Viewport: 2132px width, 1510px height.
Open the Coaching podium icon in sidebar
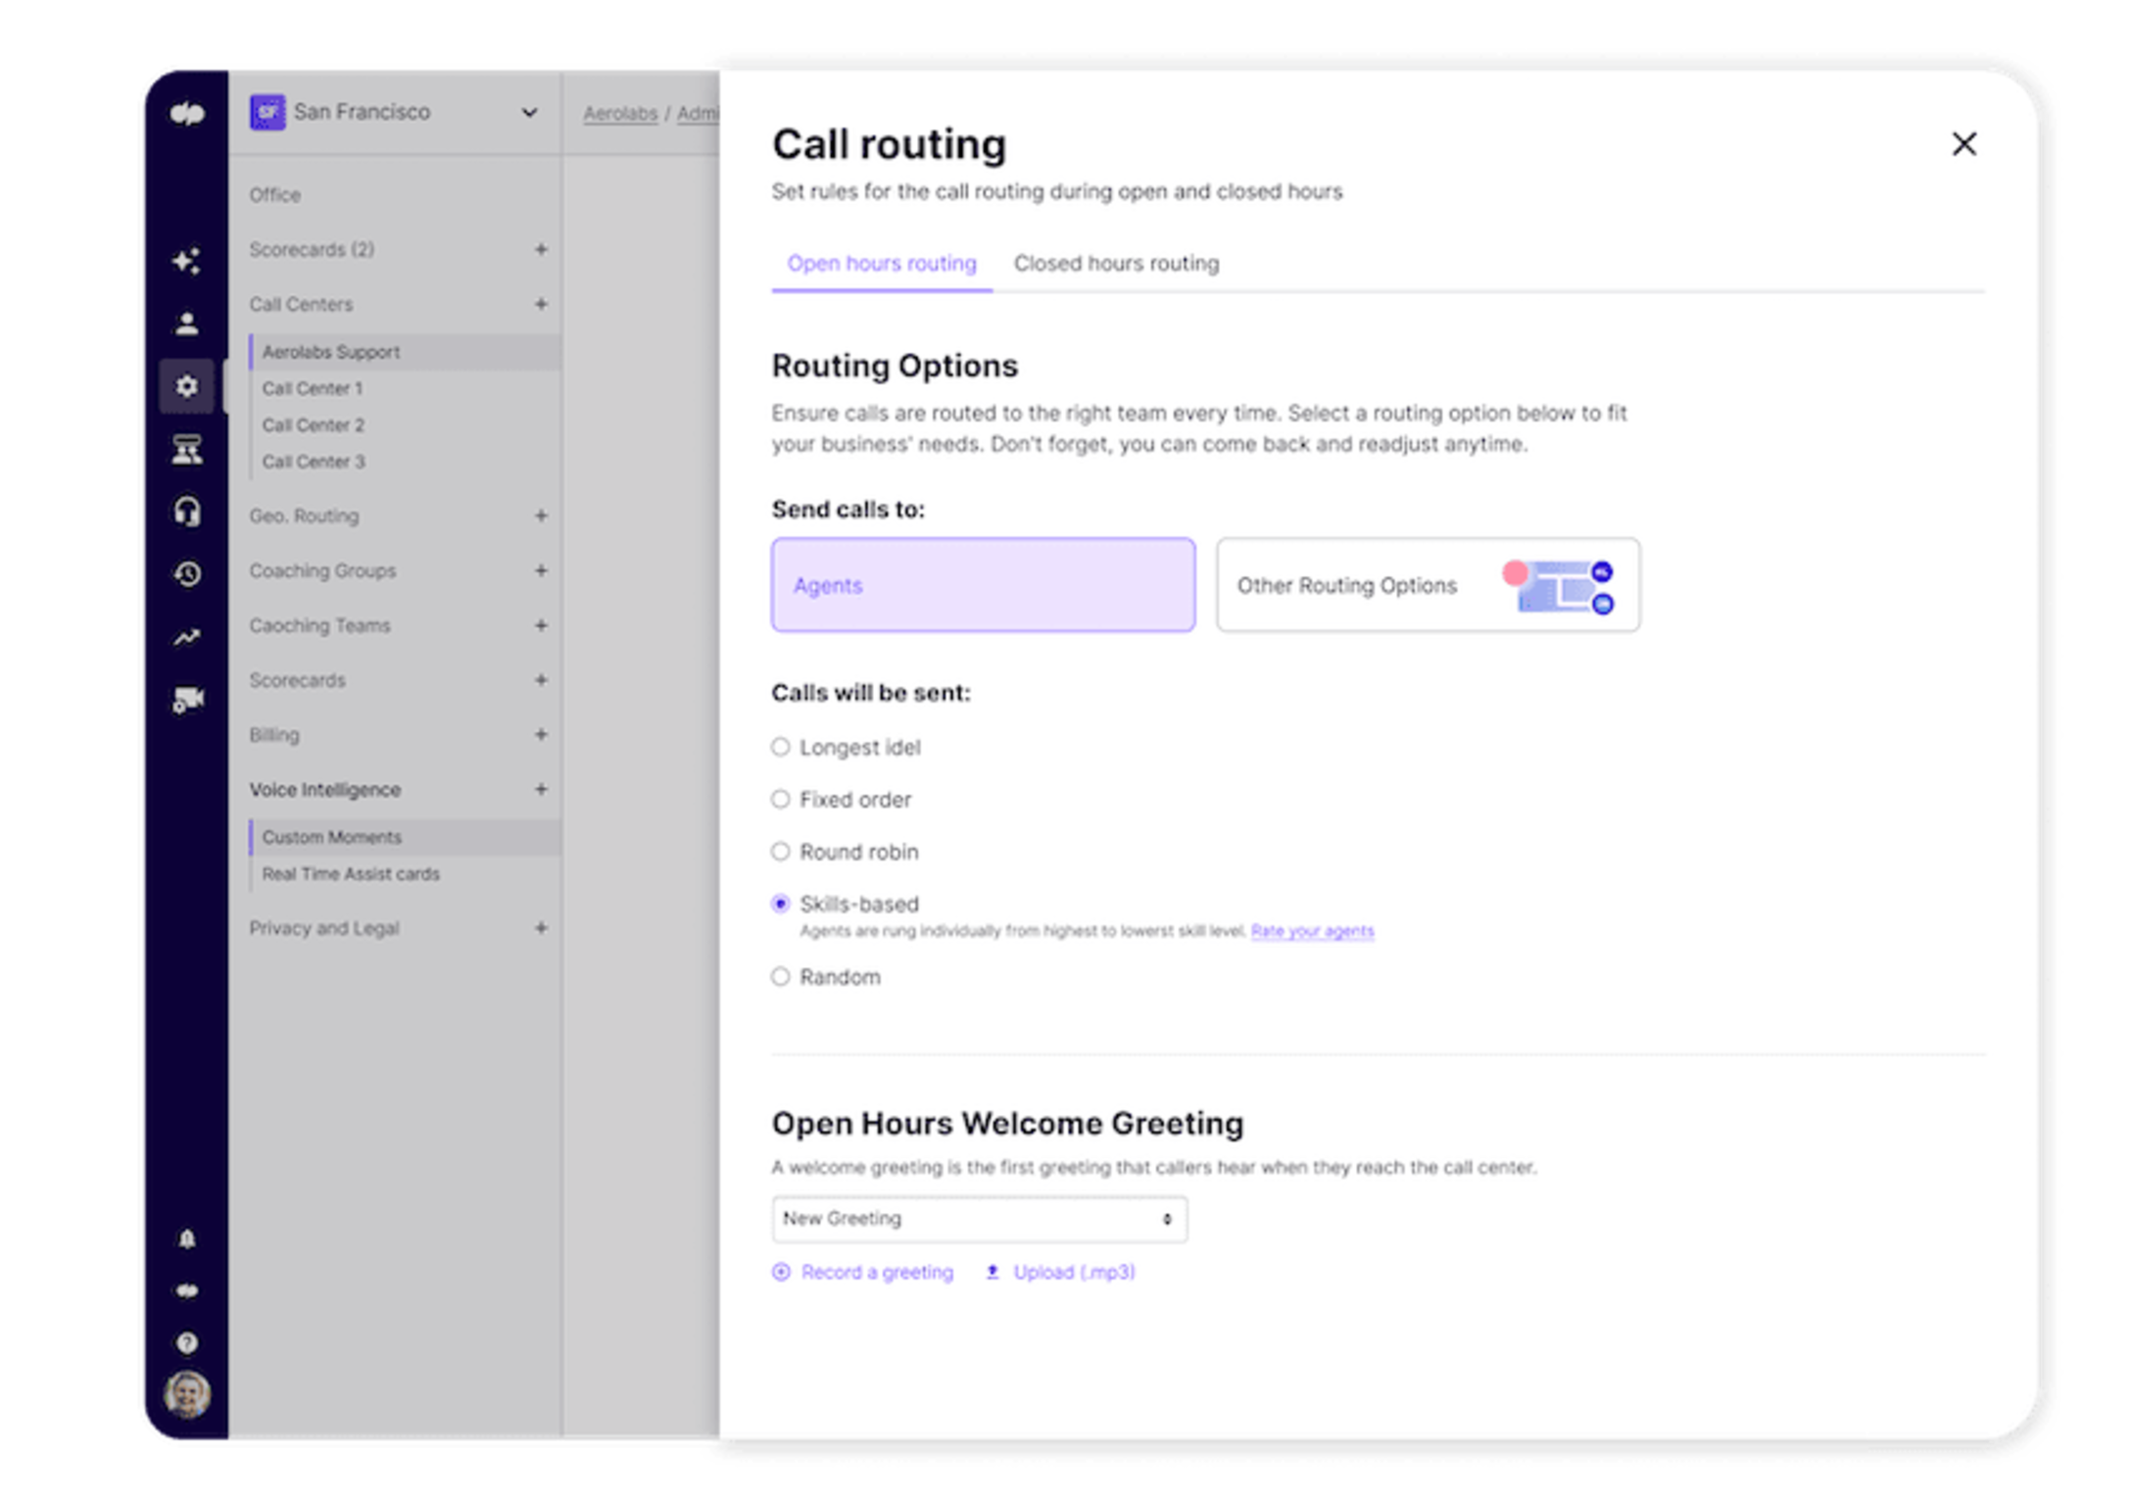pyautogui.click(x=187, y=450)
